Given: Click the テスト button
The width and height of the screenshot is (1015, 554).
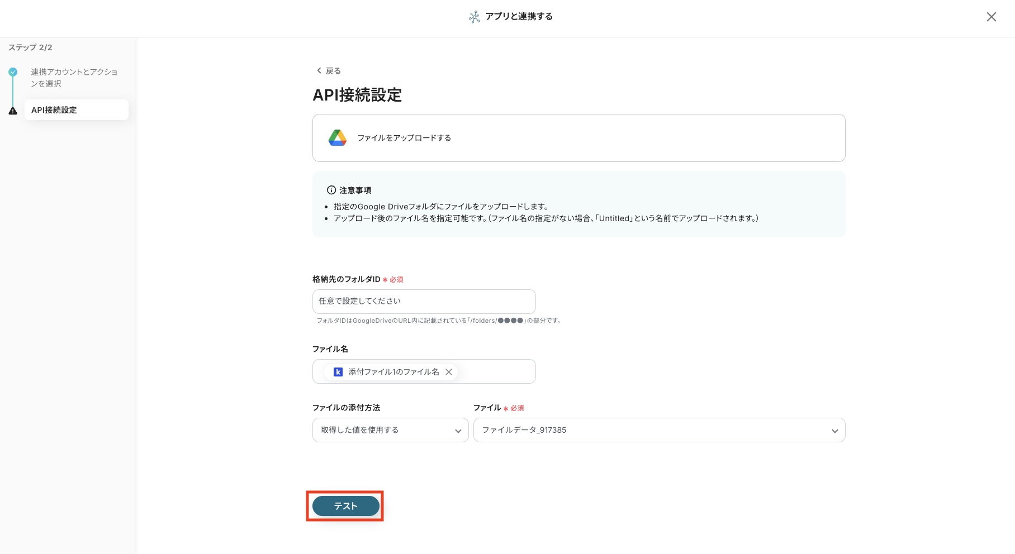Looking at the screenshot, I should coord(346,506).
